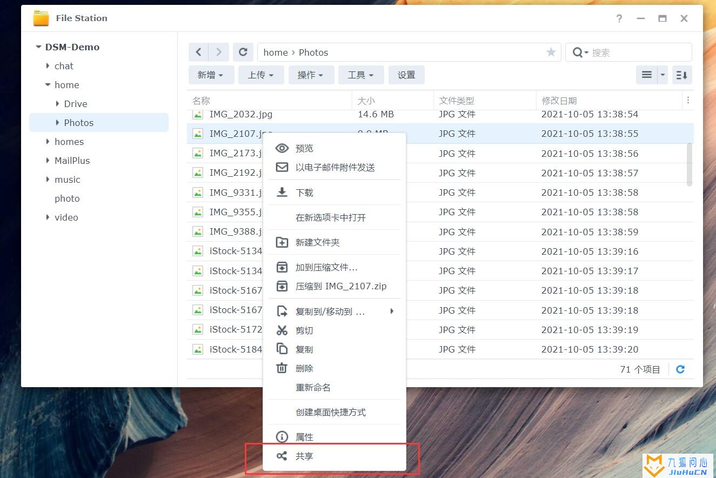Screen dimensions: 716x478
Task: Click the File Station folder logo
Action: pos(41,18)
